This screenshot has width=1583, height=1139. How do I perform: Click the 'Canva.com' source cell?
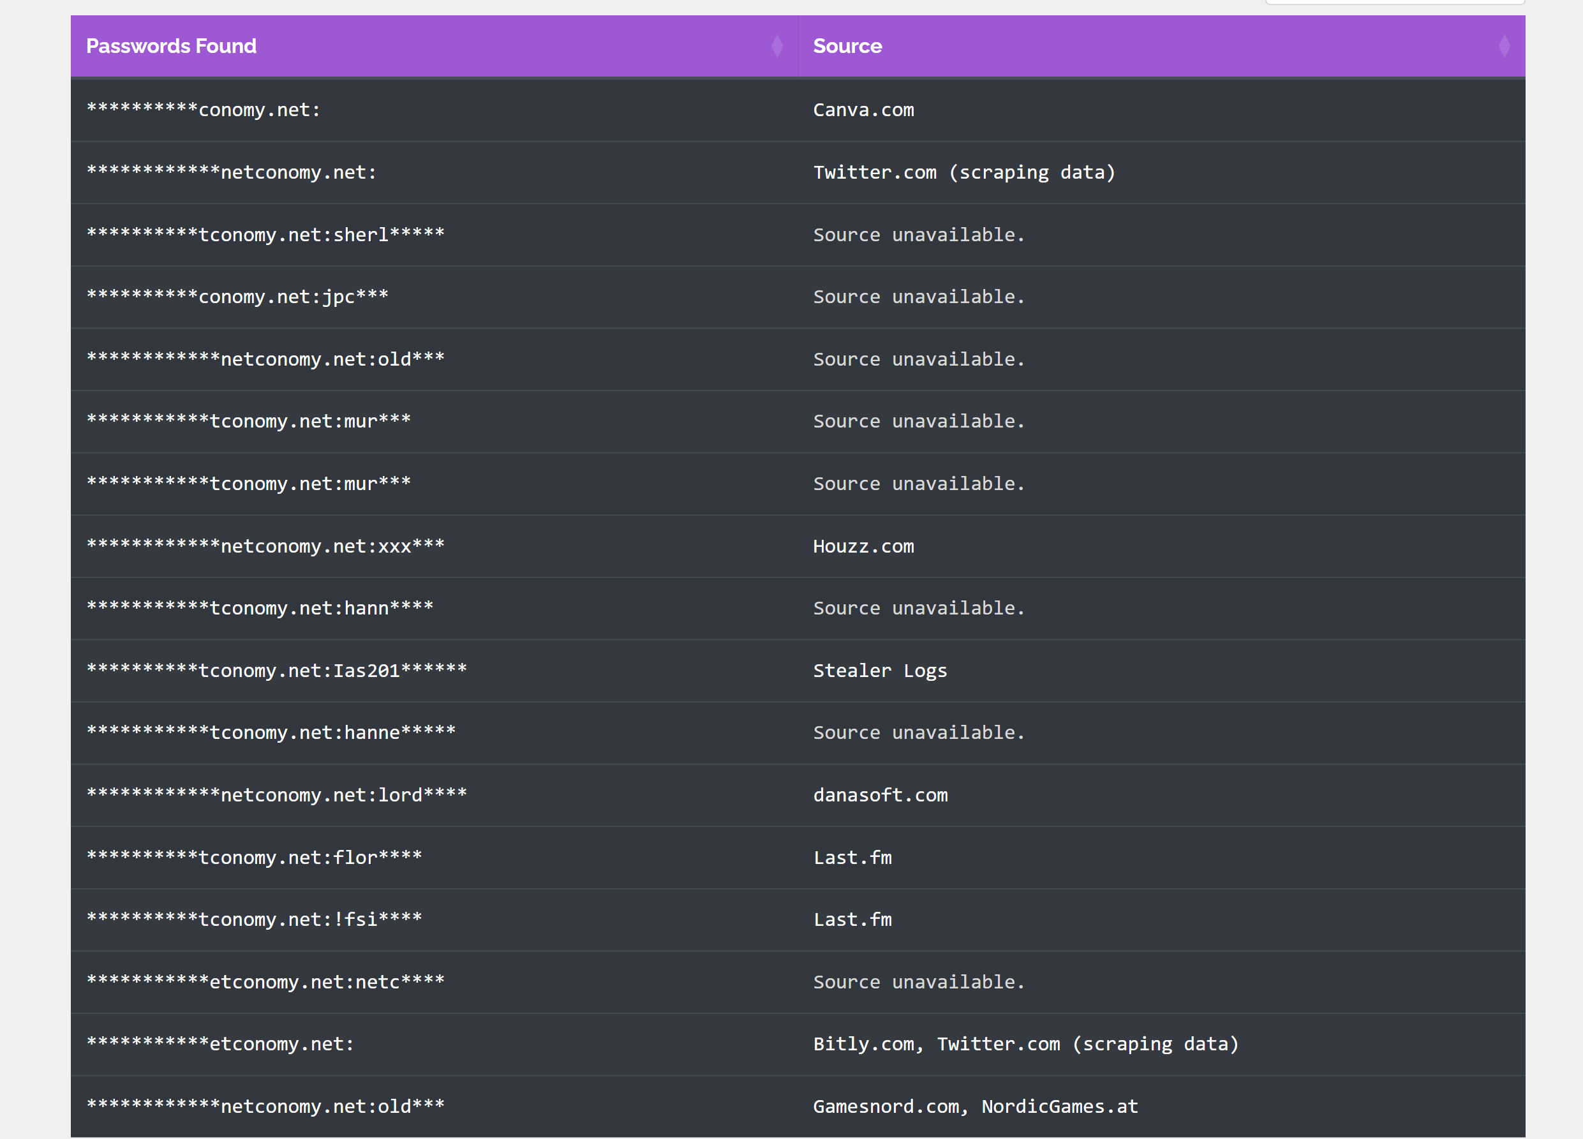(x=863, y=110)
